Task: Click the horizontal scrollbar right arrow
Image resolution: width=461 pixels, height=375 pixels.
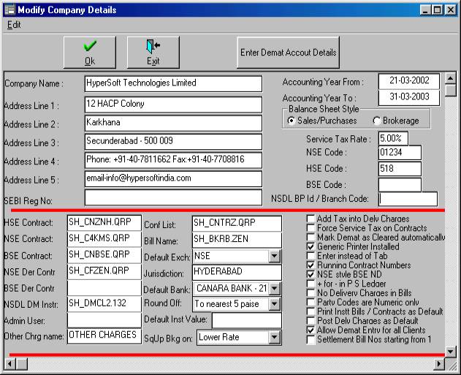Action: pyautogui.click(x=438, y=363)
